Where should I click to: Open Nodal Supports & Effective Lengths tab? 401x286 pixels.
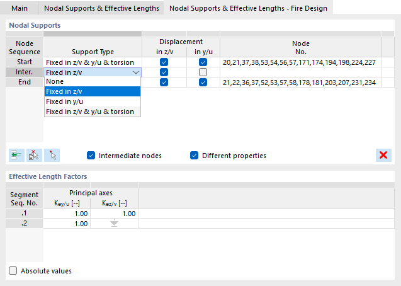(101, 8)
